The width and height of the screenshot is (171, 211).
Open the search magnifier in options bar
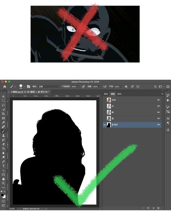pos(155,87)
